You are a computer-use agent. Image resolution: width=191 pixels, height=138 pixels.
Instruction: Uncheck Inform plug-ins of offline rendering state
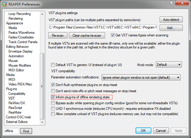tap(53, 97)
